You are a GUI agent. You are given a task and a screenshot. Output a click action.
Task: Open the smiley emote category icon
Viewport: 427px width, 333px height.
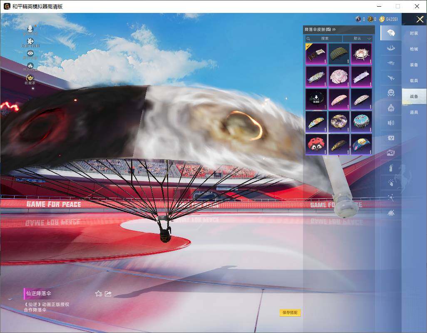point(391,93)
